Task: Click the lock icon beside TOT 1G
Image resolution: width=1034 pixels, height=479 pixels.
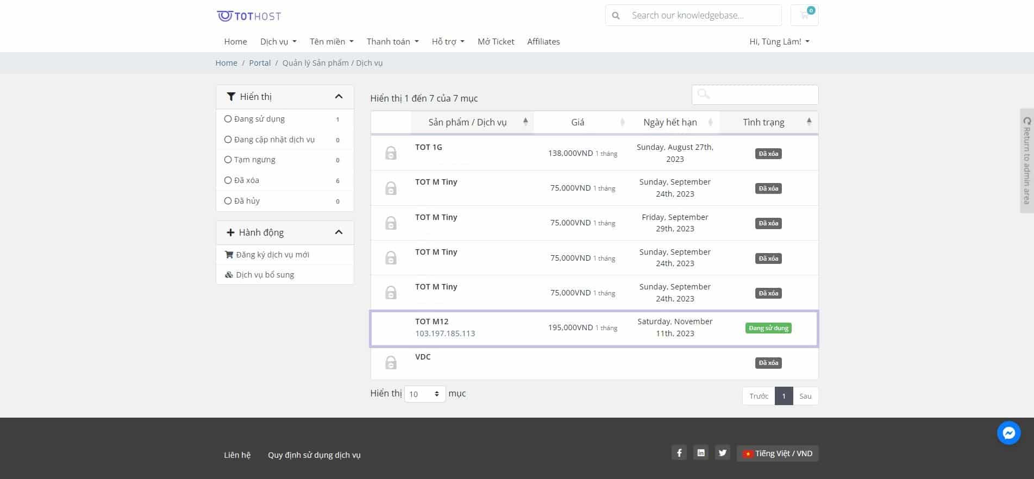Action: click(x=391, y=153)
